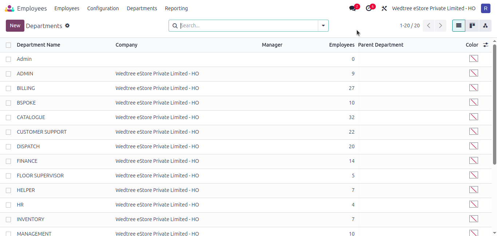The image size is (497, 236).
Task: Check the checkbox next to FINANCE
Action: click(x=8, y=161)
